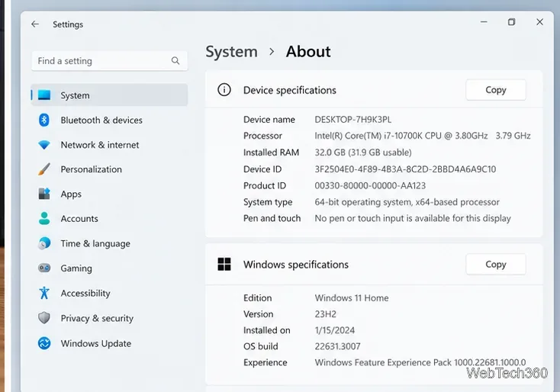Click the Accounts person icon
The image size is (560, 392).
[x=44, y=218]
